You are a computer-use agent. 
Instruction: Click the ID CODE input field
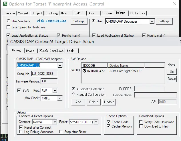point(149,89)
